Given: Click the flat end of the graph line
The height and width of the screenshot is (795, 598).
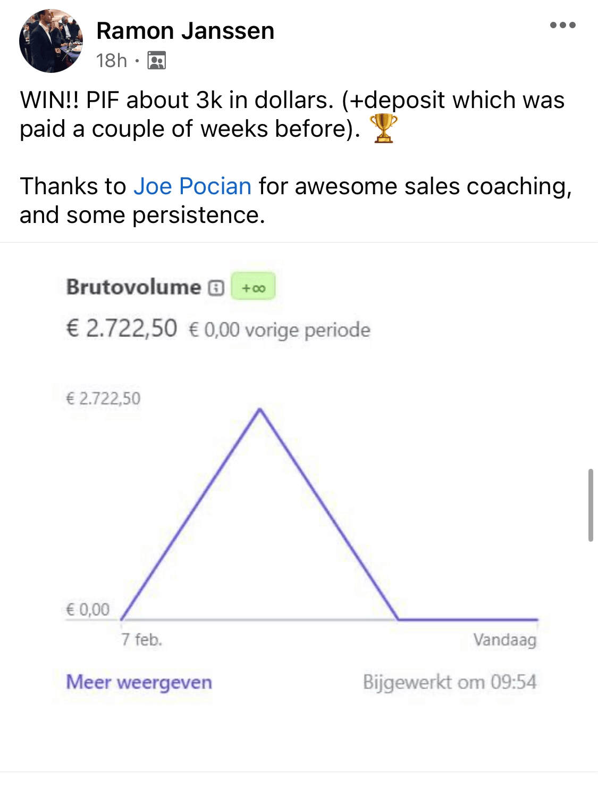Looking at the screenshot, I should tap(468, 619).
